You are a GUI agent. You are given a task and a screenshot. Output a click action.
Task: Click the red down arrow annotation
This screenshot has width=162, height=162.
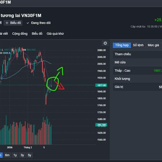point(61,86)
